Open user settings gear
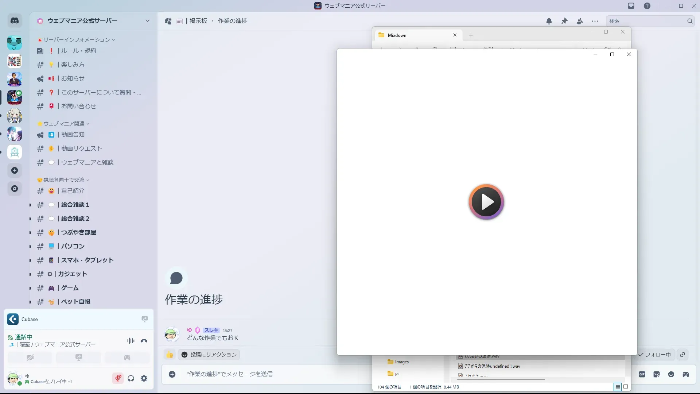 coord(144,378)
